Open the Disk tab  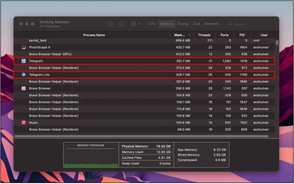click(x=197, y=24)
